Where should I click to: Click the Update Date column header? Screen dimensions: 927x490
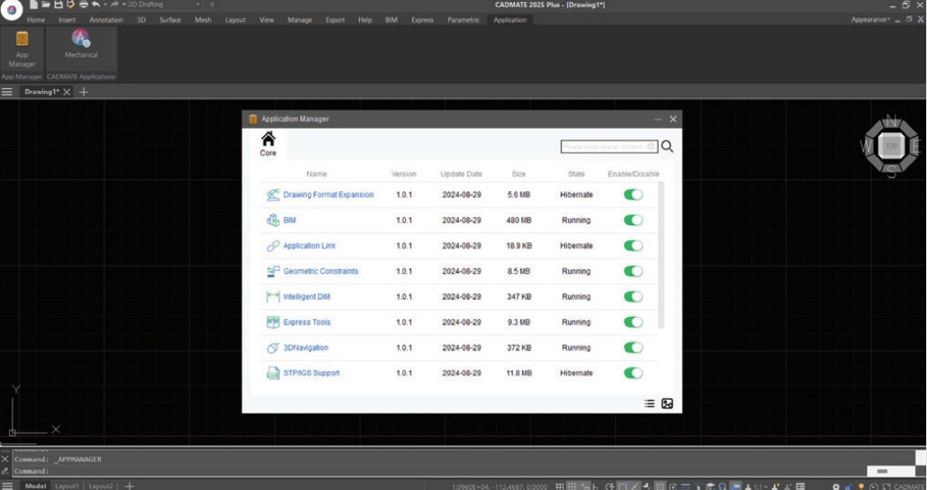[x=461, y=174]
